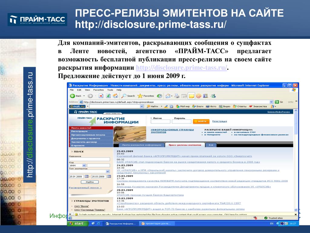This screenshot has width=310, height=233.
Task: Click the Пароль input field
Action: pos(182,121)
